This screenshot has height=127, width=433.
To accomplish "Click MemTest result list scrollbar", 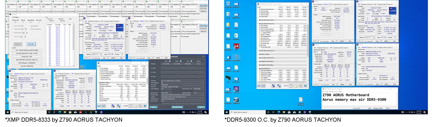I will click(x=73, y=45).
